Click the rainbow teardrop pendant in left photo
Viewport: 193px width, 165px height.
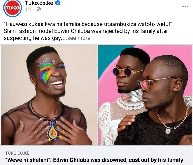coord(53,130)
